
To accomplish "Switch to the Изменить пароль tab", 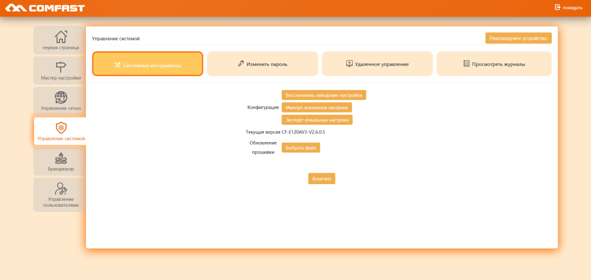I will point(263,64).
